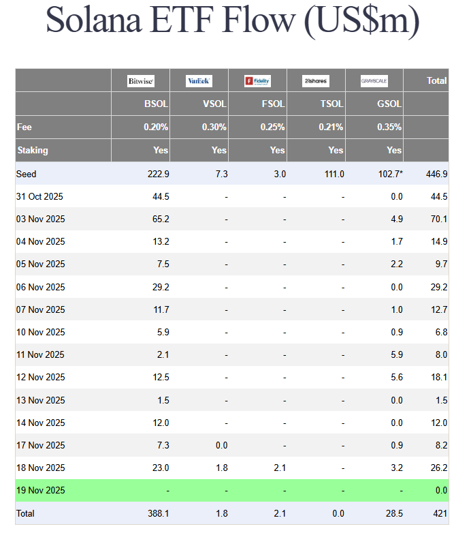Click the Fidelity logo icon
471x533 pixels.
257,81
